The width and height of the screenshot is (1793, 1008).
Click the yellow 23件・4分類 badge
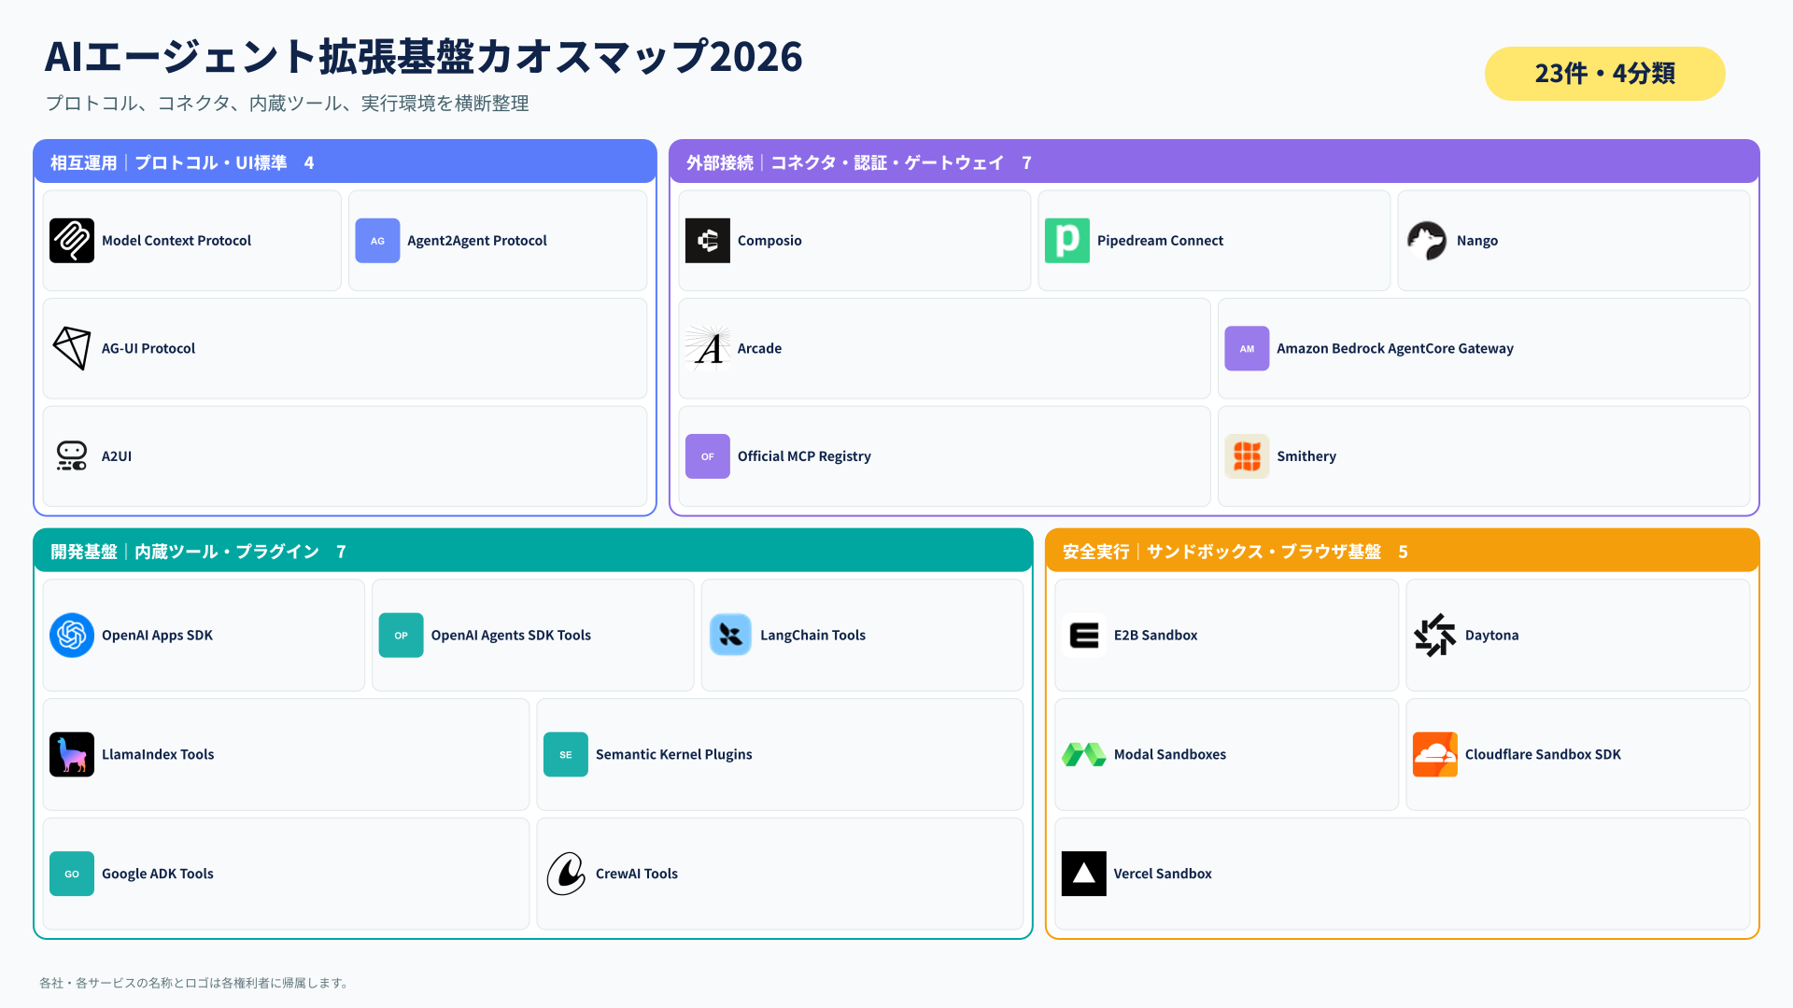(1604, 74)
